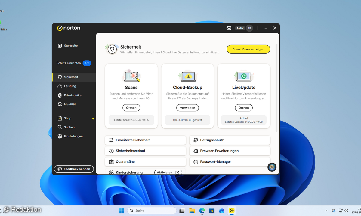Click the Norton icon in the Windows taskbar
This screenshot has height=216, width=361.
(232, 210)
